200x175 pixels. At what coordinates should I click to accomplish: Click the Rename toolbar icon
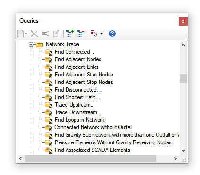click(45, 33)
